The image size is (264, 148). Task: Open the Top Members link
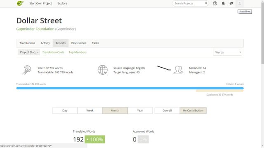[78, 52]
